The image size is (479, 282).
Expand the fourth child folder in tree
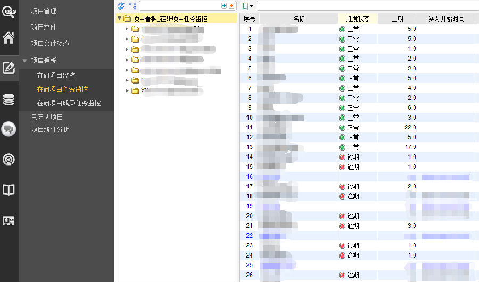127,60
